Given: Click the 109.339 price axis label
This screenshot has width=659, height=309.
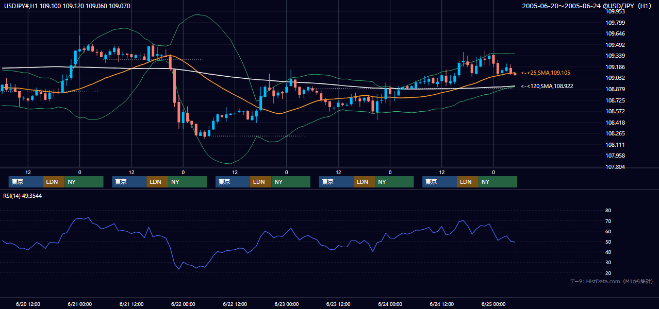Looking at the screenshot, I should coord(615,56).
